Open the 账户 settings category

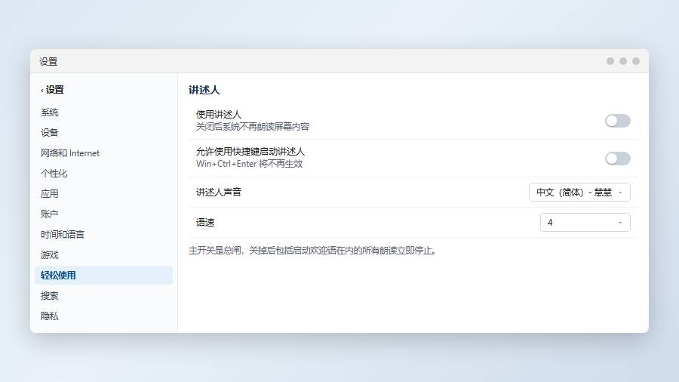[x=103, y=214]
